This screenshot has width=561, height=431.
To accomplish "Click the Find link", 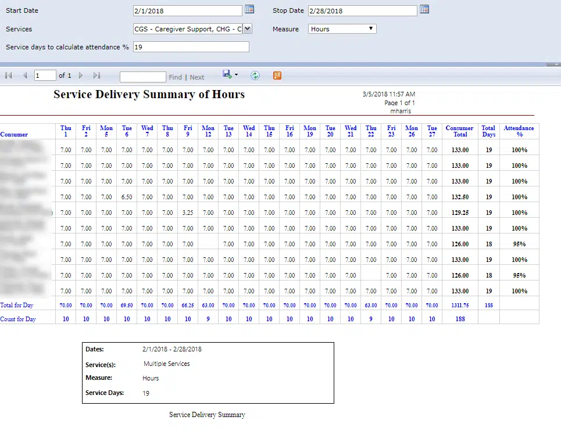I will [x=176, y=77].
